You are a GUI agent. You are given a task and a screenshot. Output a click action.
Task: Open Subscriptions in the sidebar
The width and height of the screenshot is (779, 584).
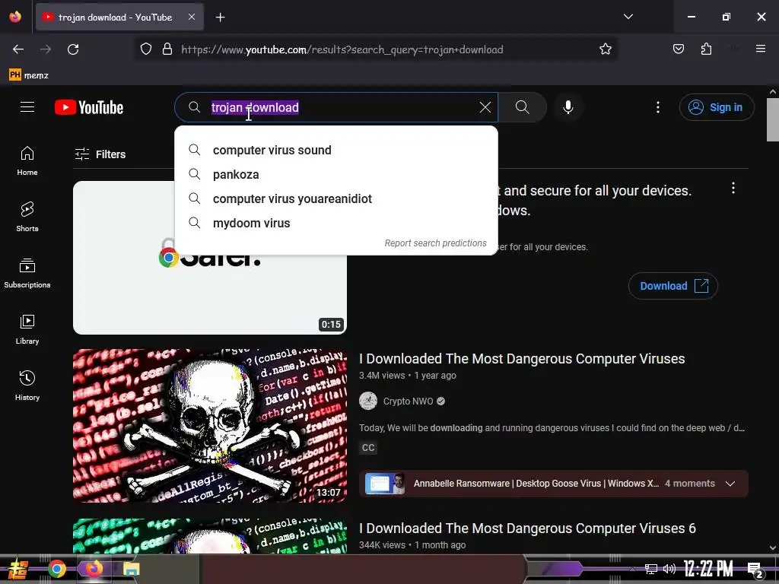pos(27,273)
